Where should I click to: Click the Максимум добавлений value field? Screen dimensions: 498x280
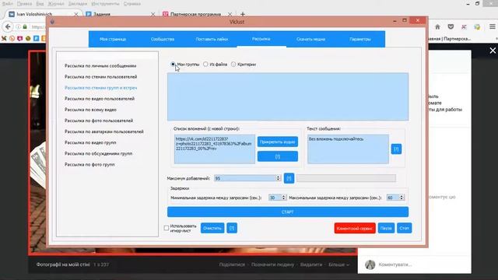pyautogui.click(x=244, y=178)
